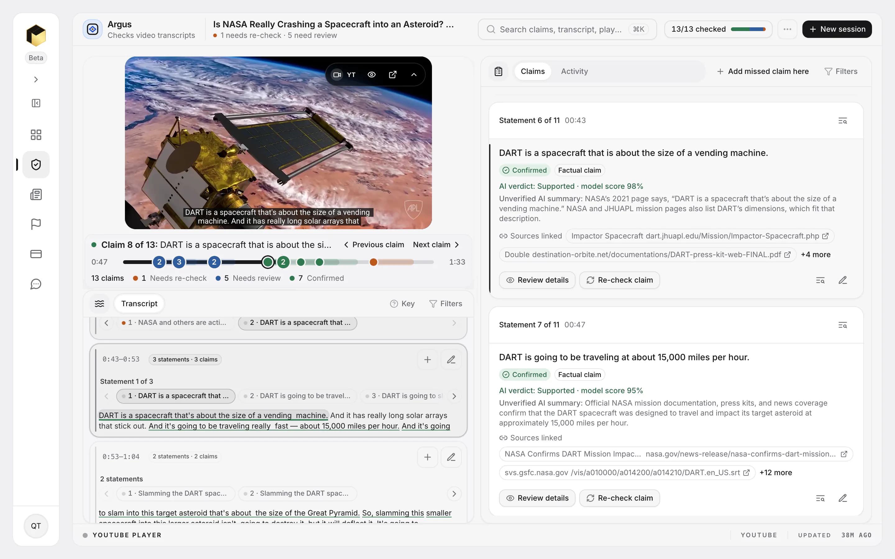Screen dimensions: 895x559
Task: Open claims panel Filters
Action: pyautogui.click(x=841, y=71)
